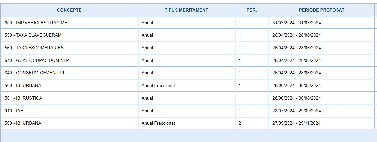This screenshot has width=377, height=142.
Task: Open the 640 - GUAL OCUPAC DOMINI P entry
Action: (x=37, y=61)
